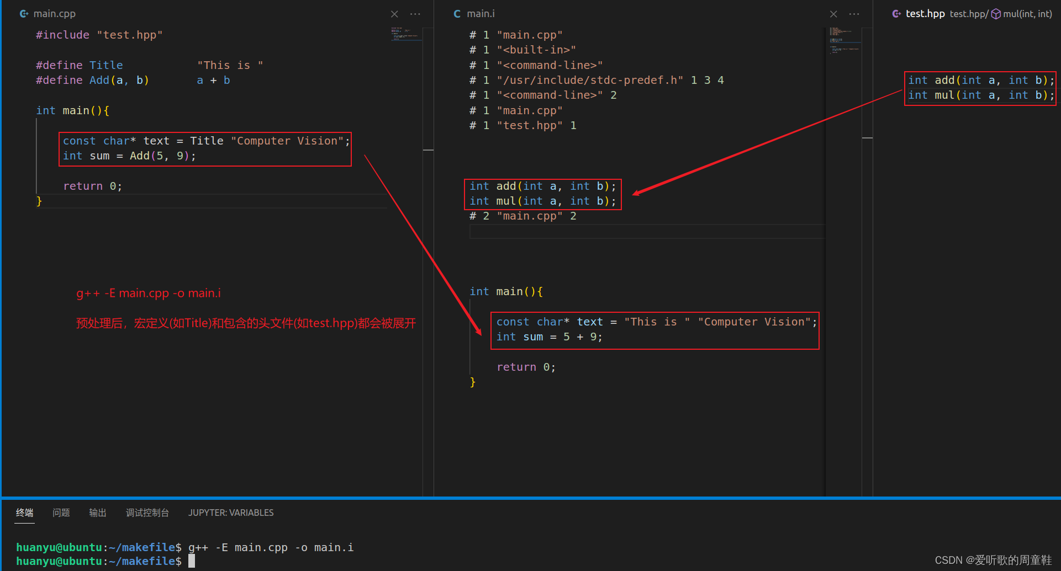This screenshot has width=1061, height=571.
Task: Click 'int add(int a, int b);' in test.hpp
Action: 981,80
